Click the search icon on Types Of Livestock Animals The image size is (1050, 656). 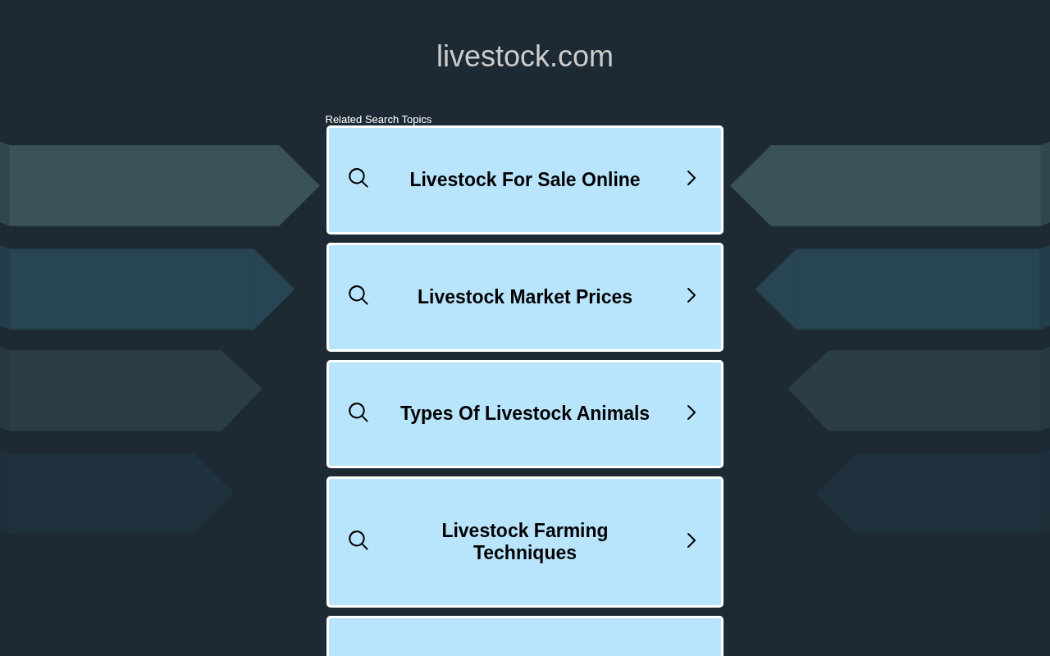(358, 412)
